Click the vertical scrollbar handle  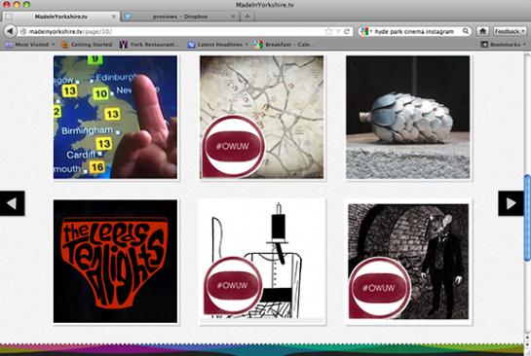click(527, 218)
